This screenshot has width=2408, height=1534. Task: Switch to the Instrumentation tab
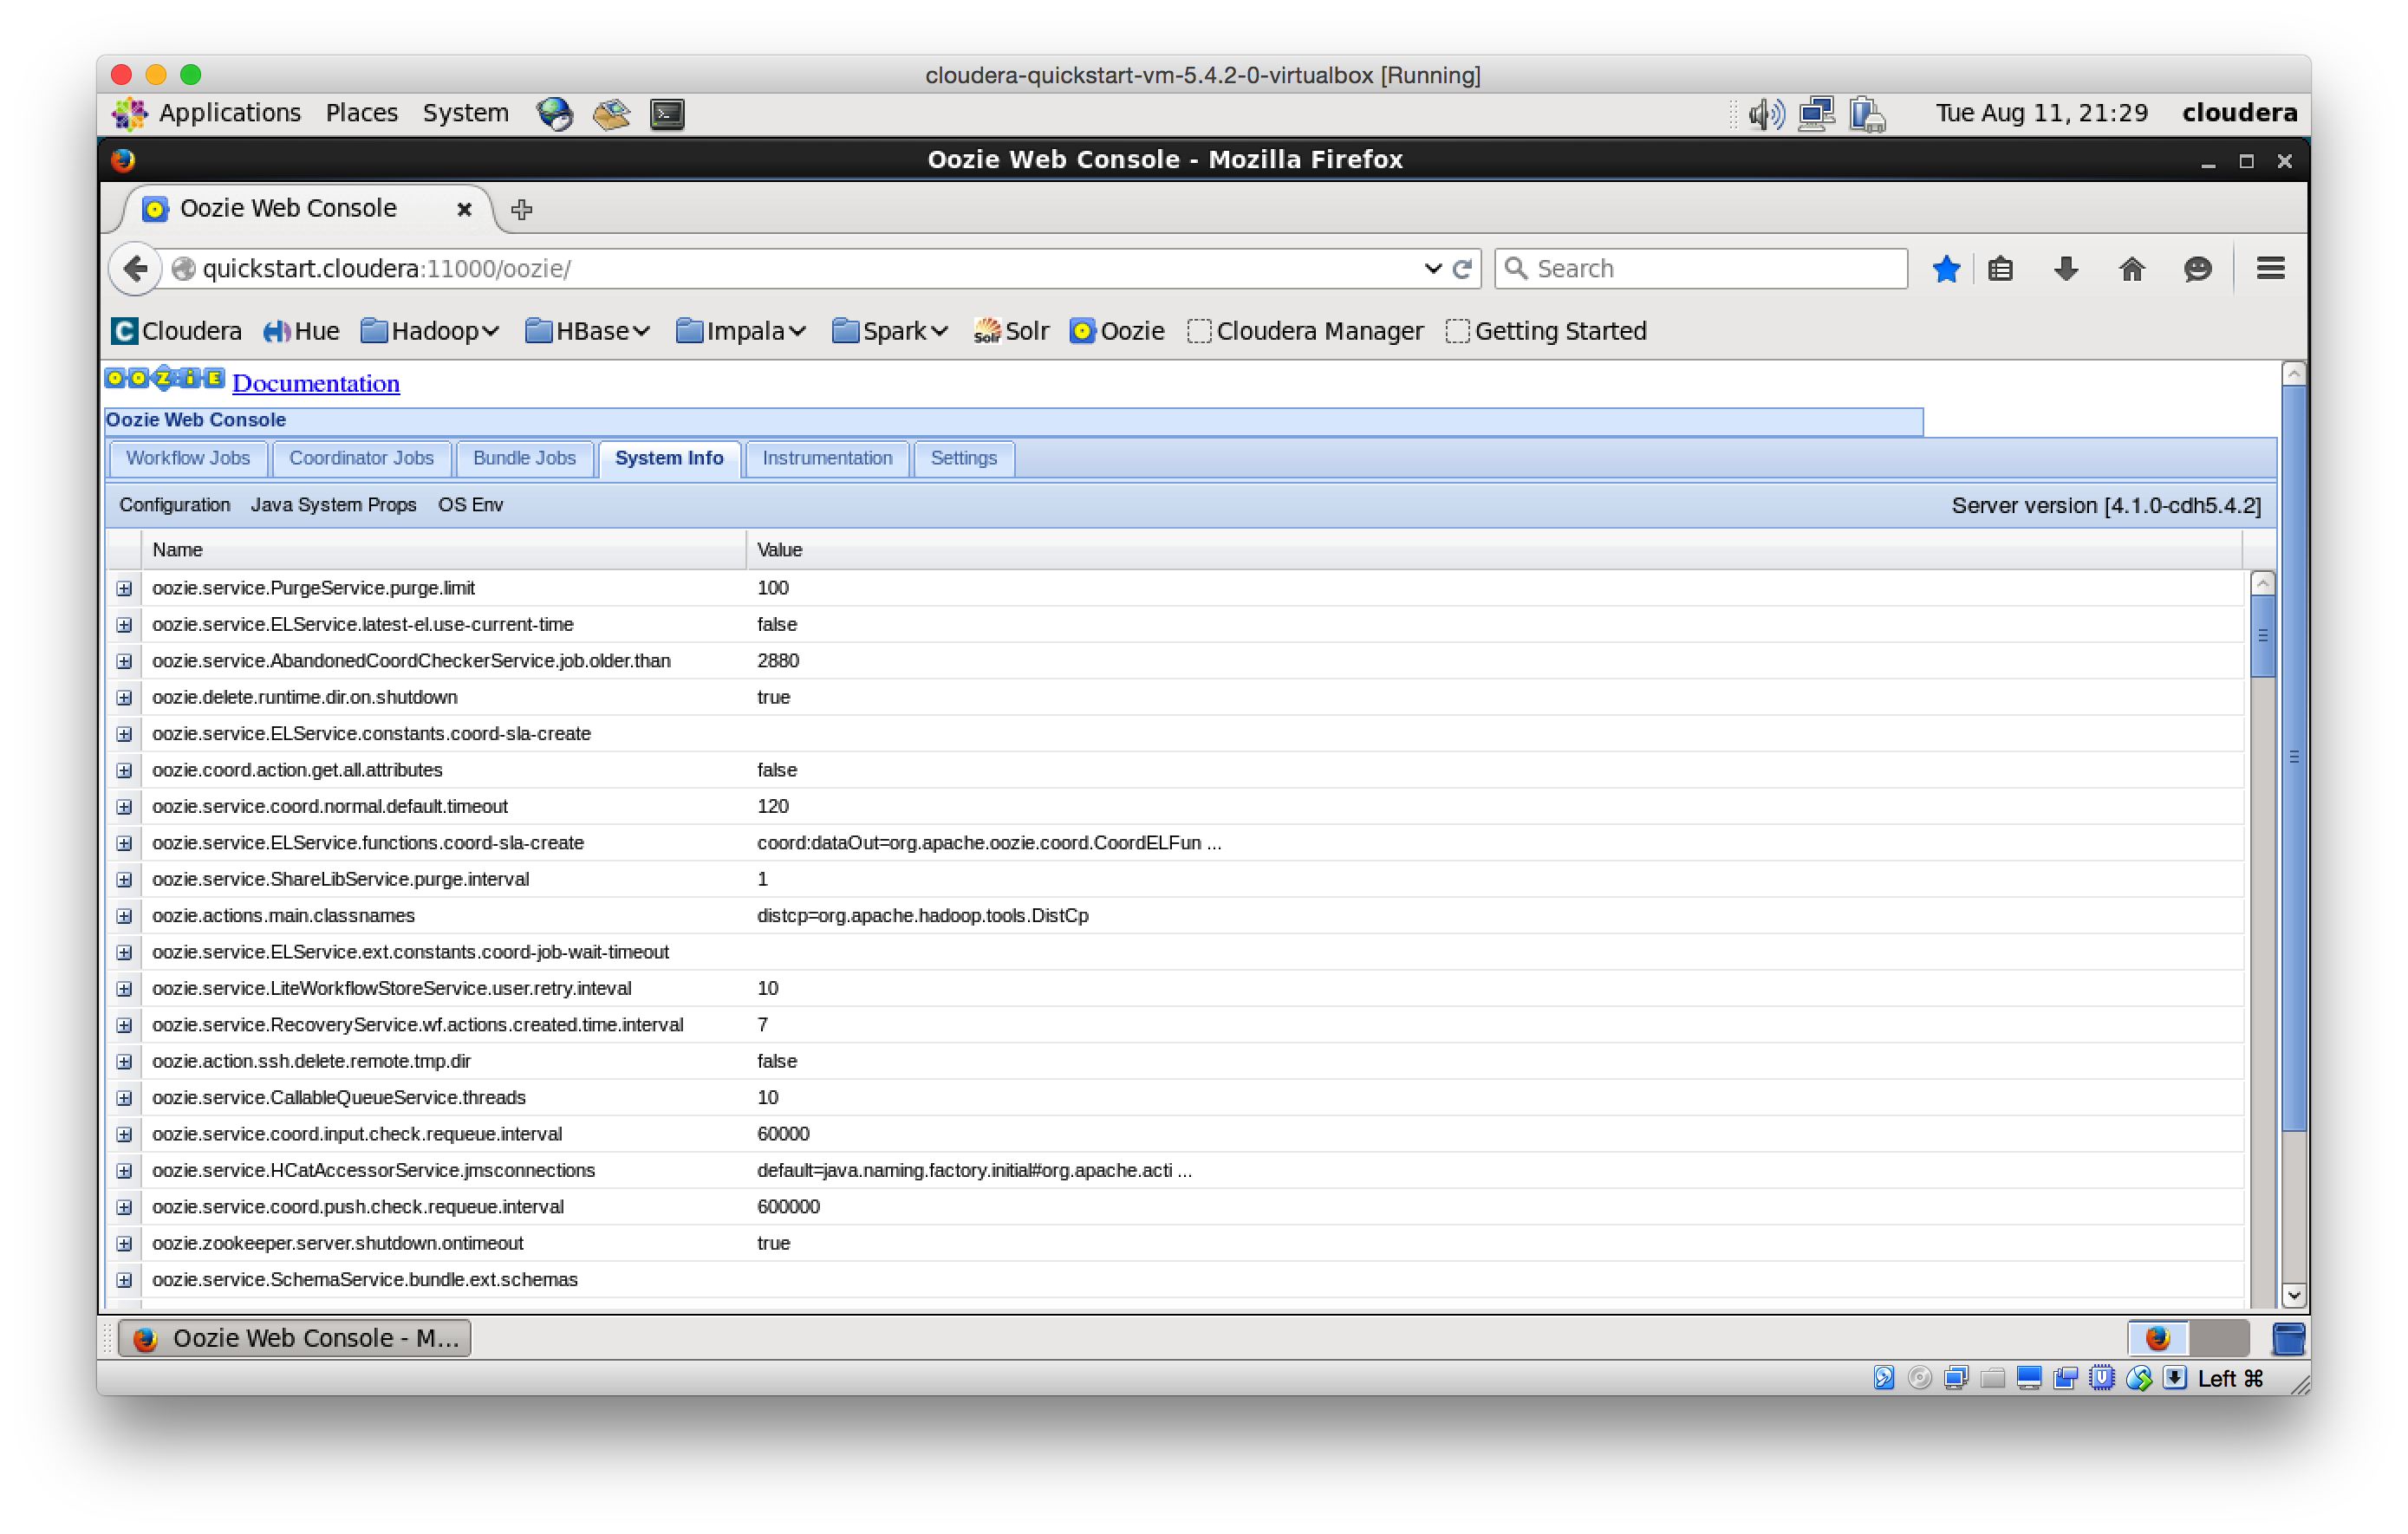(827, 458)
